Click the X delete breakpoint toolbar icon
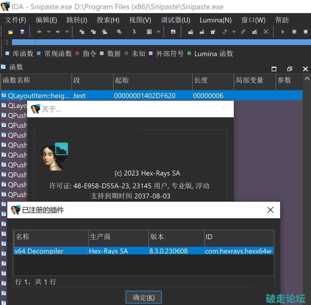The height and width of the screenshot is (305, 311). point(266,32)
